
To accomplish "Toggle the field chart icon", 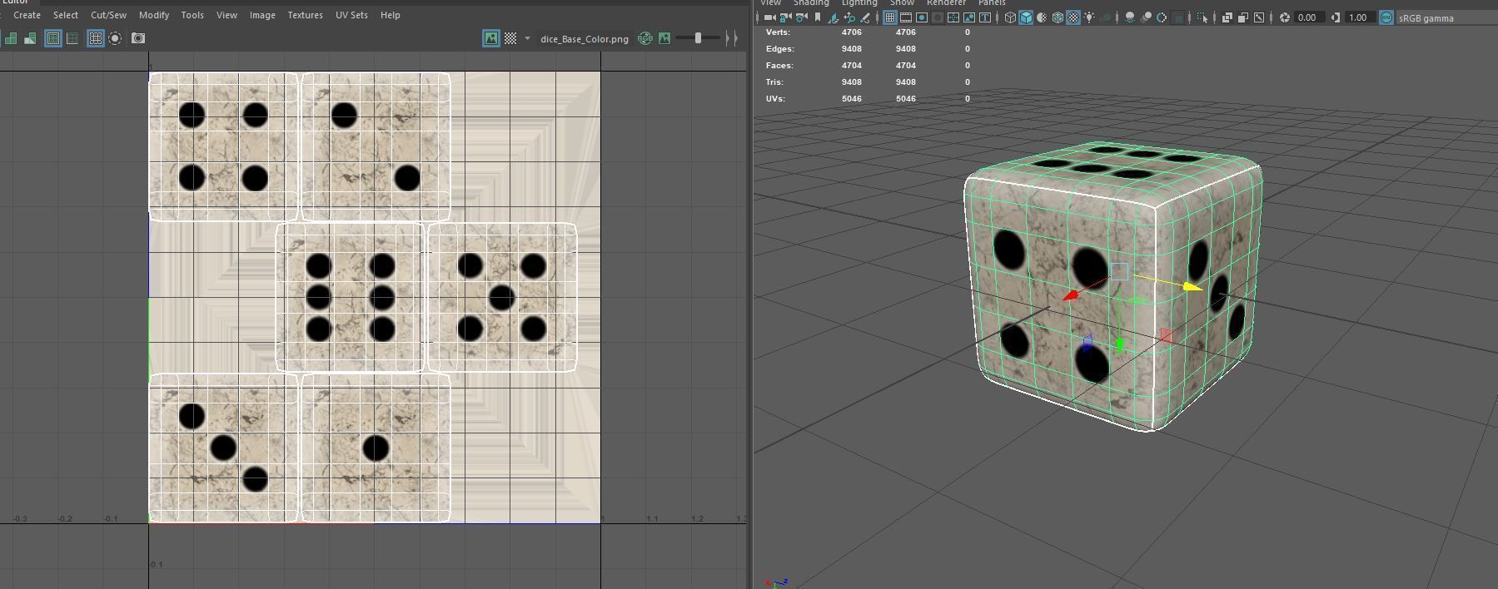I will click(x=953, y=17).
